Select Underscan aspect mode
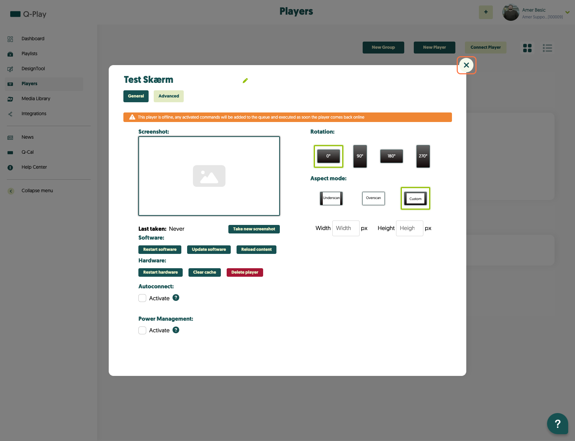Viewport: 575px width, 441px height. point(331,198)
